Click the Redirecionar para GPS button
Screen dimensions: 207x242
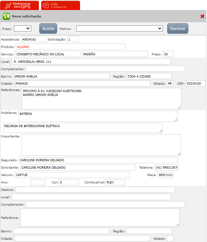click(20, 5)
